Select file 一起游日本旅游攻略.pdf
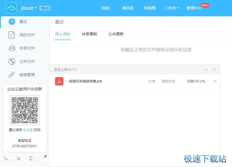This screenshot has width=232, height=167. point(84,81)
